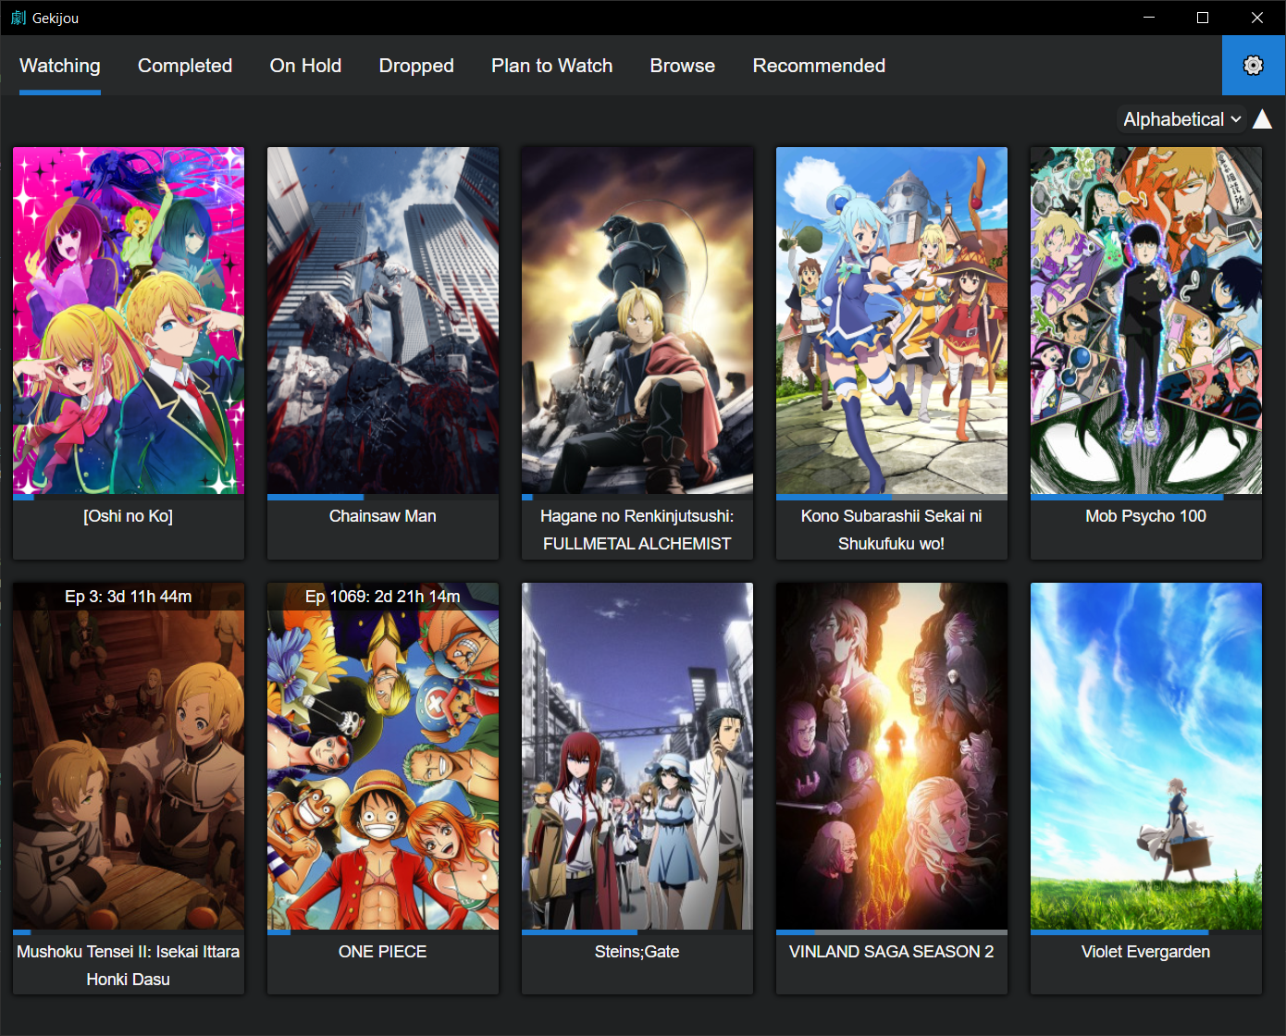Select the Chainsaw Man cover image
The height and width of the screenshot is (1036, 1286).
(383, 320)
